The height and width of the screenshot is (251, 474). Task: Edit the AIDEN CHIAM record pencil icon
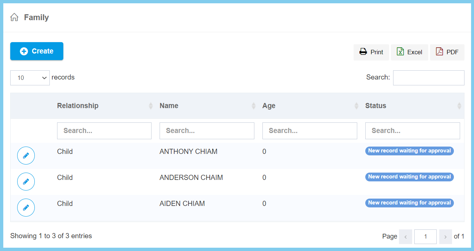(26, 208)
